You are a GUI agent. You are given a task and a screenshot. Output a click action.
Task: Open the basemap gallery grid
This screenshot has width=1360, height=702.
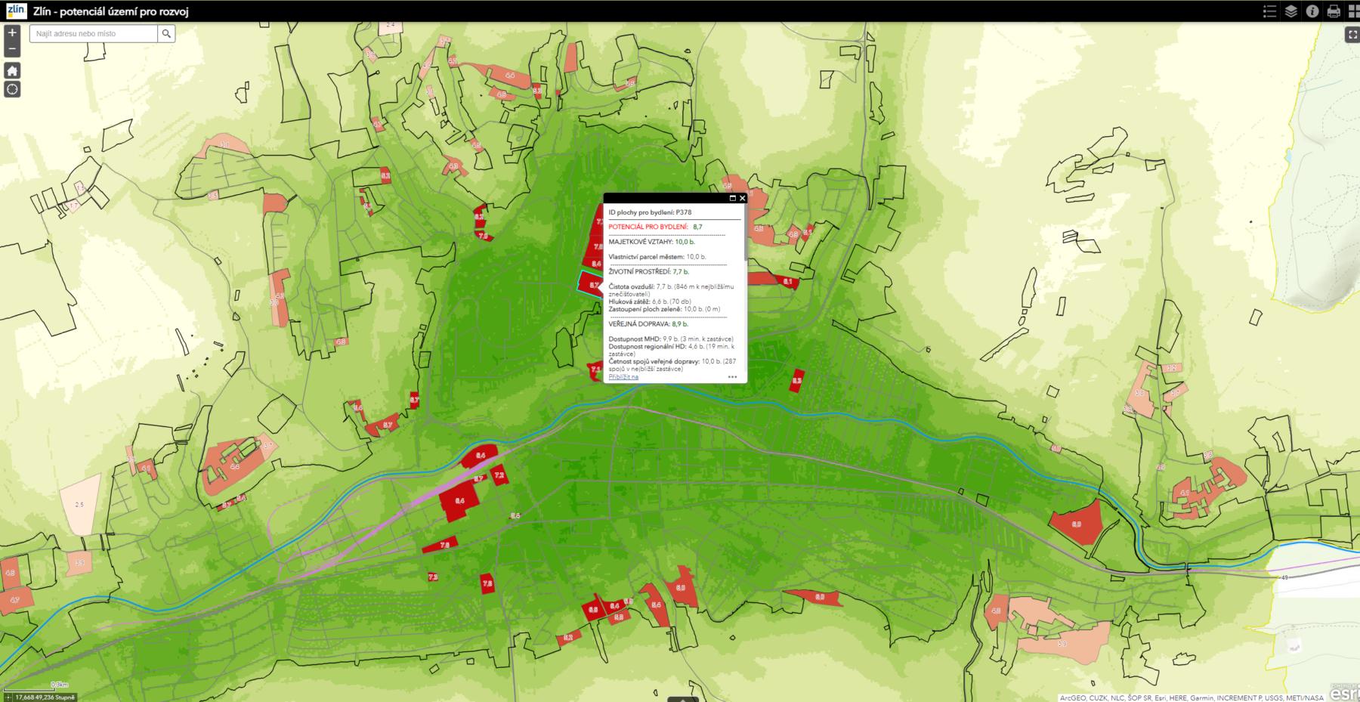click(x=1353, y=11)
